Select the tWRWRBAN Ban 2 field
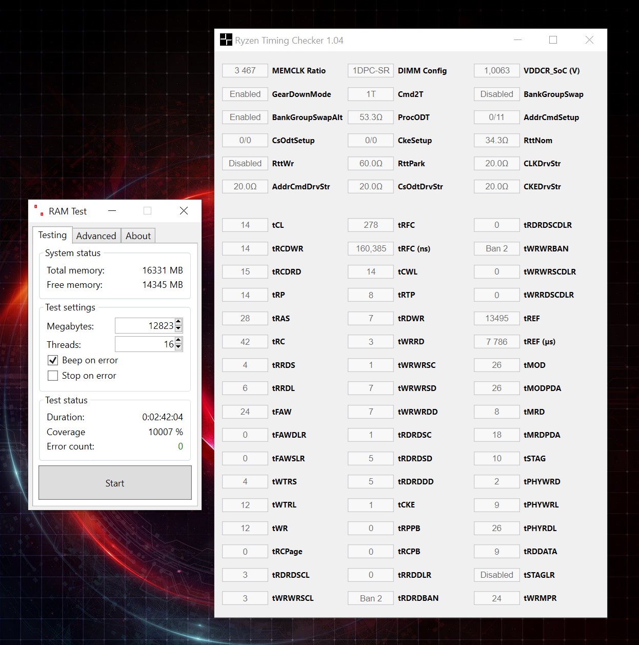Viewport: 639px width, 645px height. click(497, 248)
